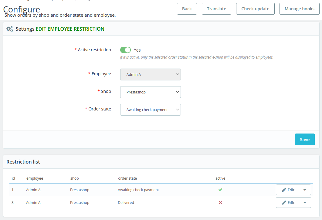Open the Employee dropdown showing Admin A
The height and width of the screenshot is (220, 322).
(150, 74)
